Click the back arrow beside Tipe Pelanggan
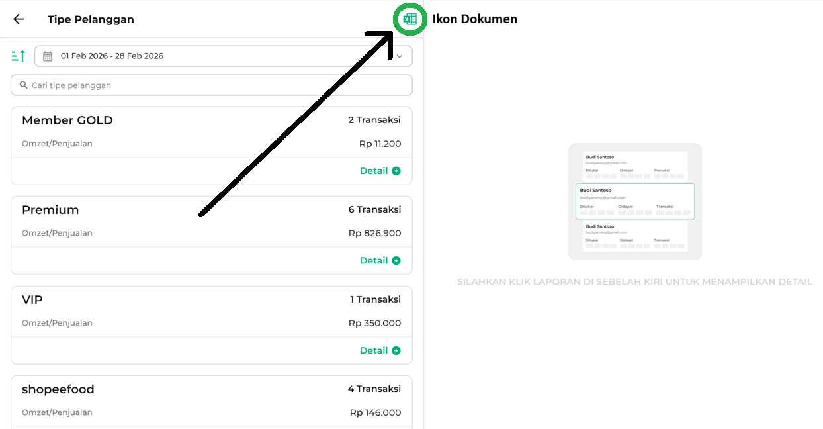 pos(19,19)
